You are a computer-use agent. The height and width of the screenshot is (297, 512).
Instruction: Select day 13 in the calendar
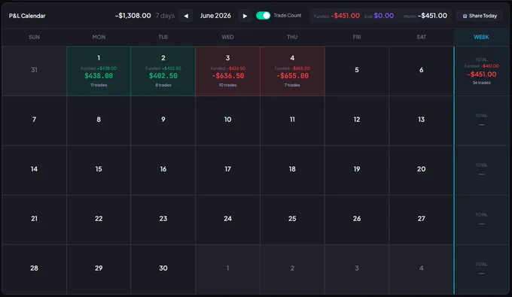click(421, 120)
